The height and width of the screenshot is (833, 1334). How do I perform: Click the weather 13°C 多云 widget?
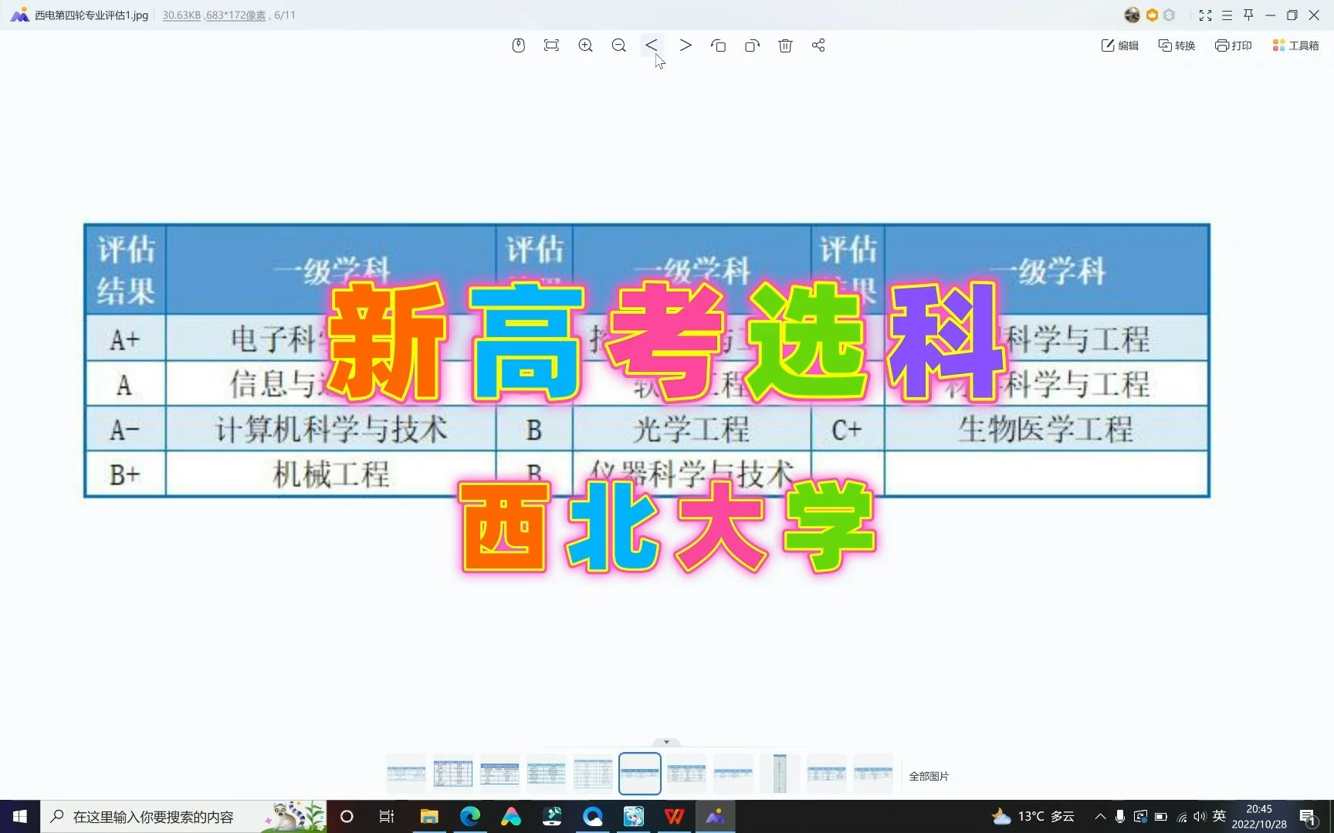pyautogui.click(x=1033, y=816)
